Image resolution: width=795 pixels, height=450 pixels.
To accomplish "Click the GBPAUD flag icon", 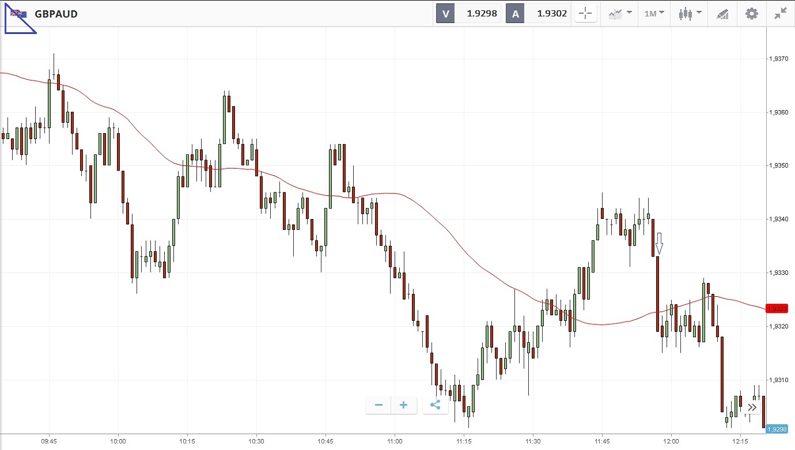I will click(x=19, y=14).
